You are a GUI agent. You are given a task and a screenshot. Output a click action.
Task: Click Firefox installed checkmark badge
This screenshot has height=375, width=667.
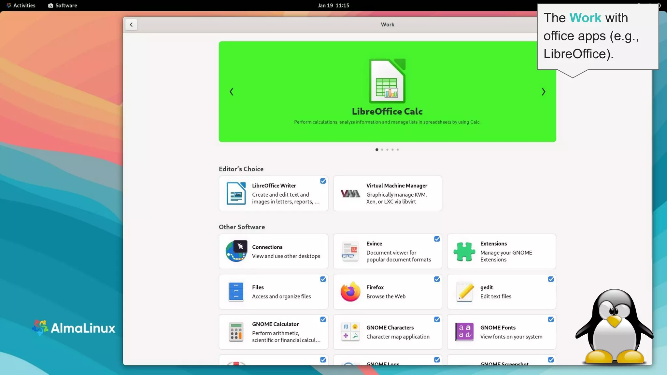click(x=437, y=279)
